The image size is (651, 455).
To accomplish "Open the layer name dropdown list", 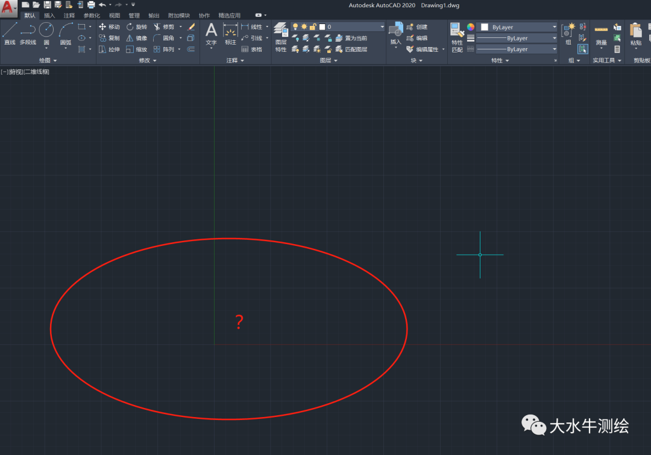I will (x=382, y=27).
